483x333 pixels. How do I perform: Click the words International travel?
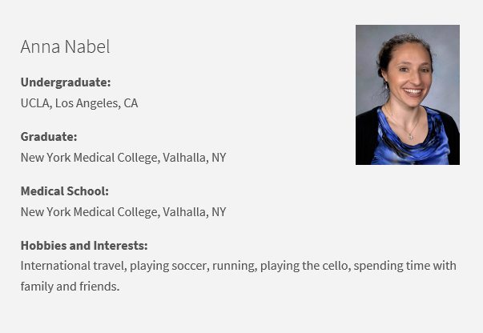click(72, 265)
